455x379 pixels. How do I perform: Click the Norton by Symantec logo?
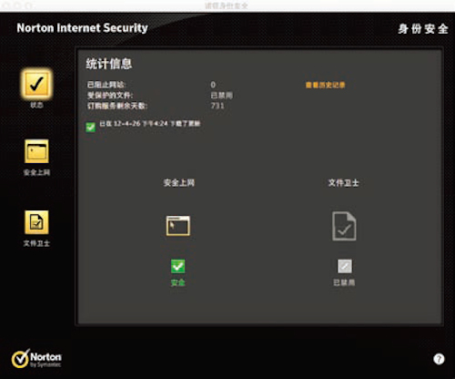click(x=36, y=358)
